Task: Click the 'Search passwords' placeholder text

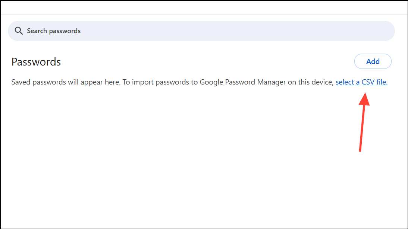Action: [x=54, y=31]
